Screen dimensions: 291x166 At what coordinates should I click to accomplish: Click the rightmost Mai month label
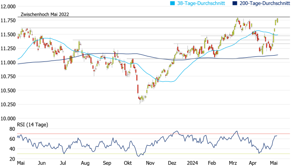click(x=274, y=163)
